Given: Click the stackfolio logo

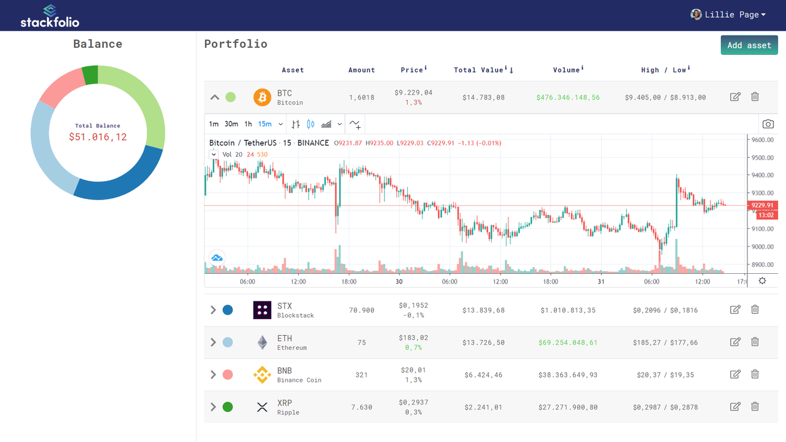Looking at the screenshot, I should pos(50,16).
